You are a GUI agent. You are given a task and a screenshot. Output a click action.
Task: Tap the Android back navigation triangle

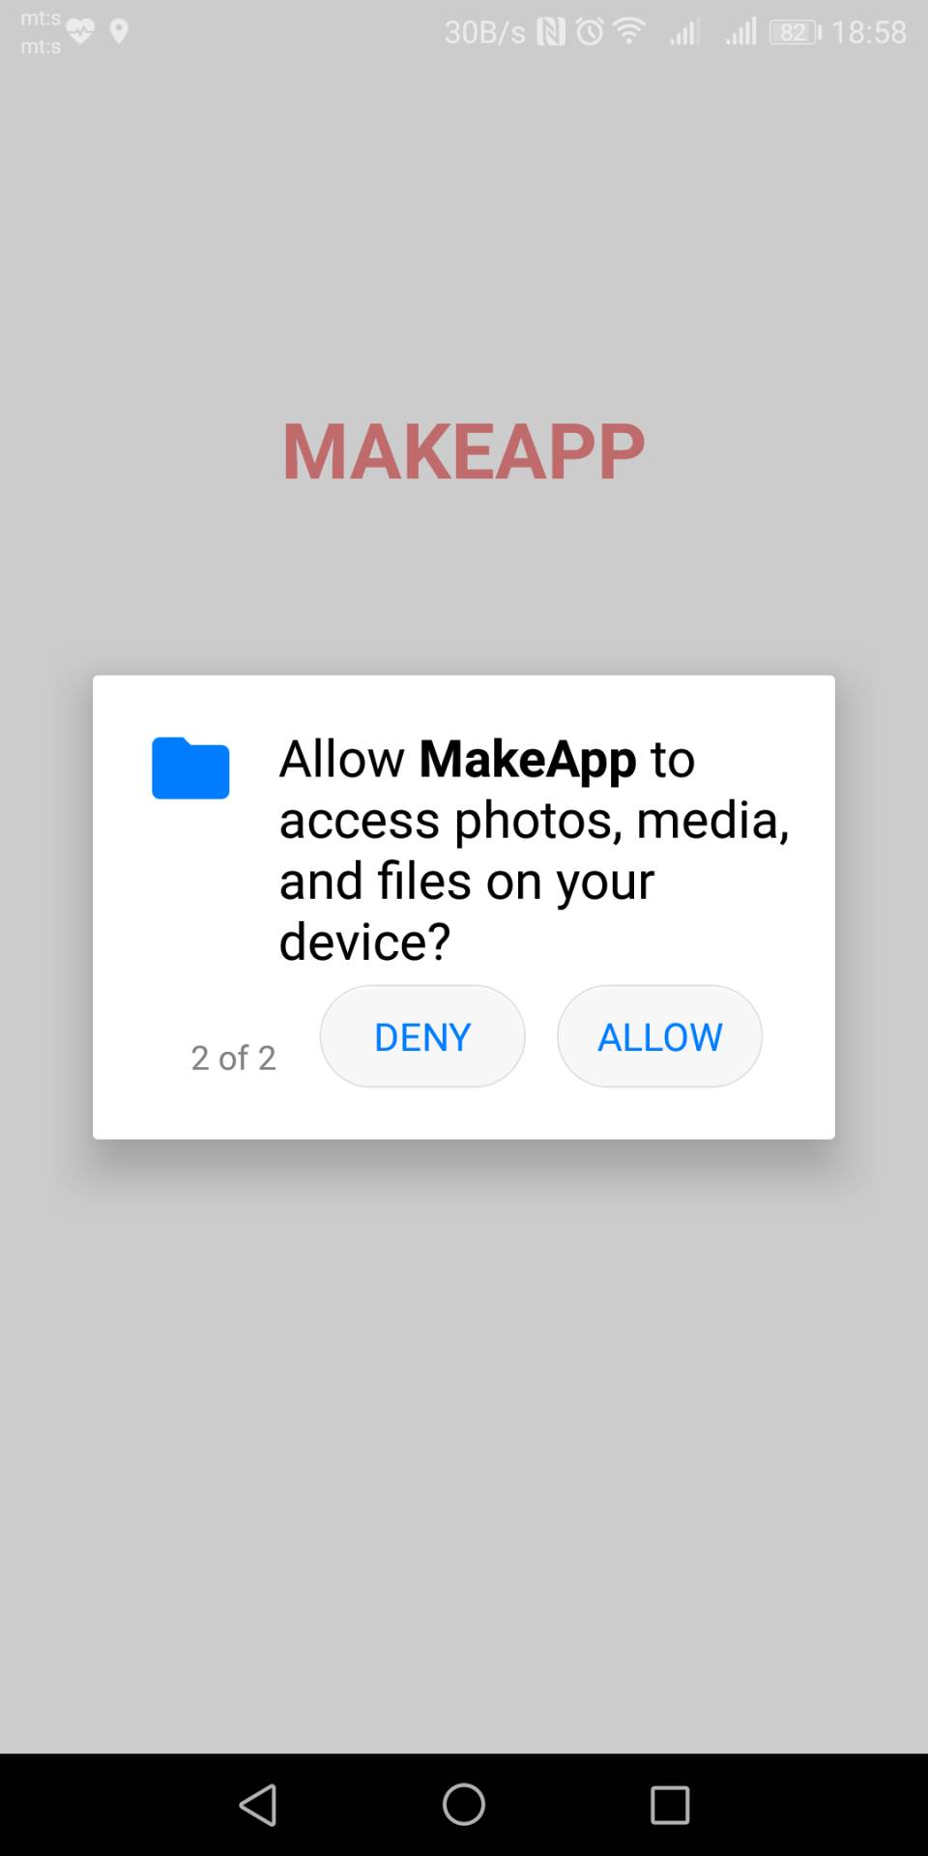click(258, 1805)
